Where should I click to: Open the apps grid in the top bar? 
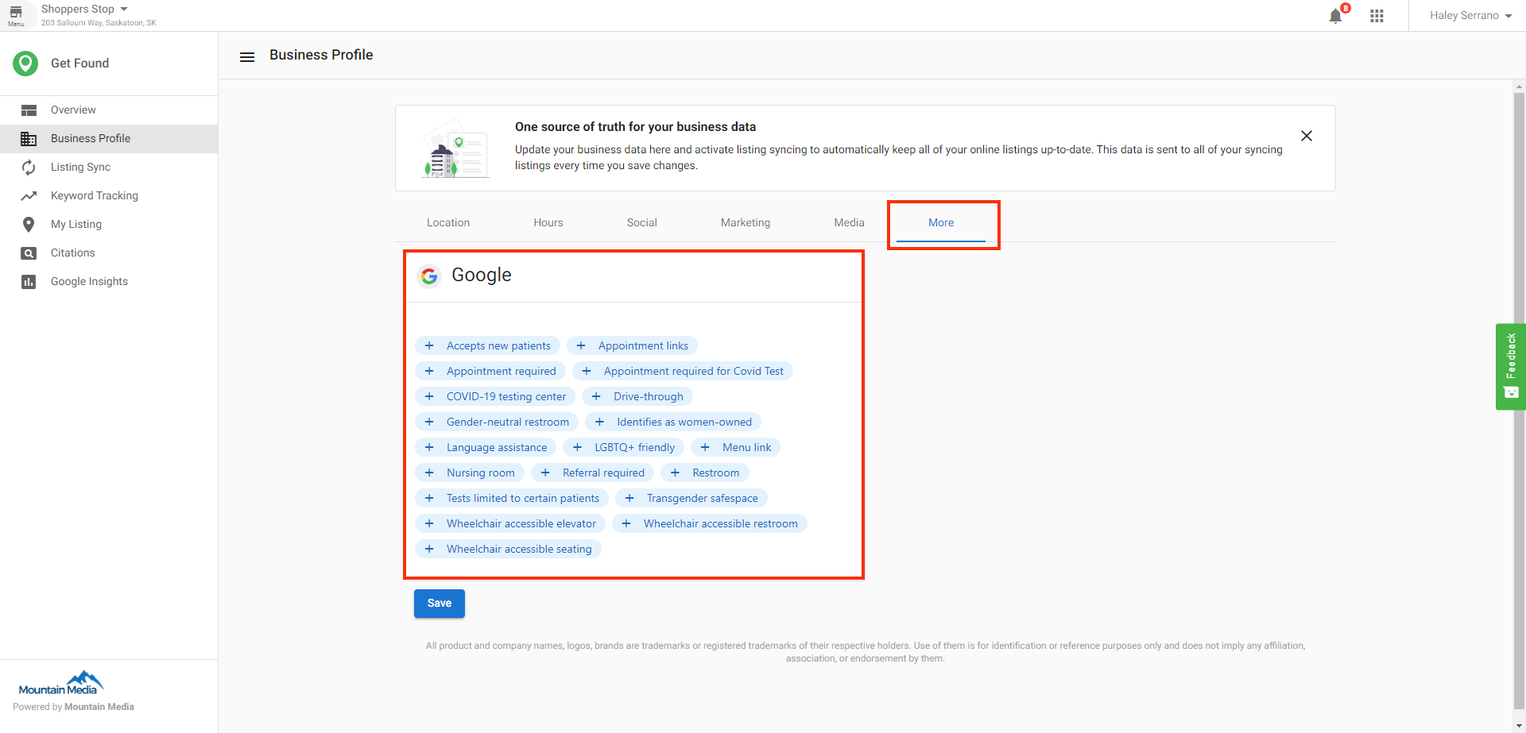(x=1377, y=15)
